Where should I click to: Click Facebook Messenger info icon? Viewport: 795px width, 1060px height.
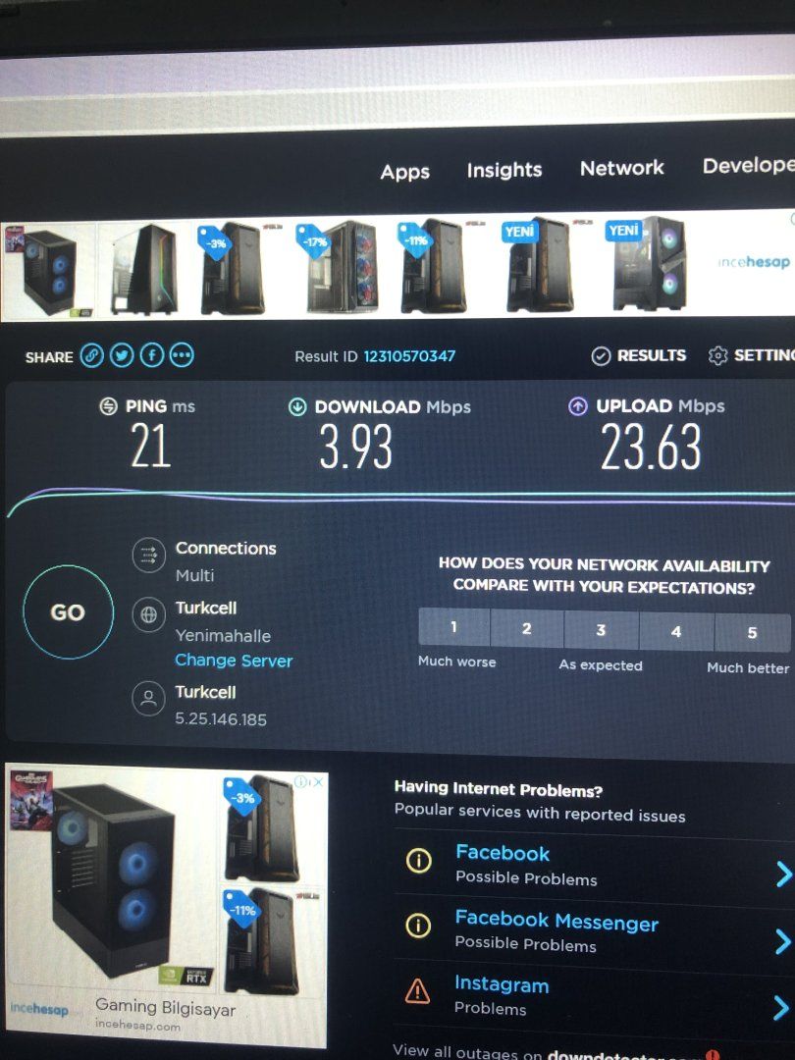click(418, 925)
